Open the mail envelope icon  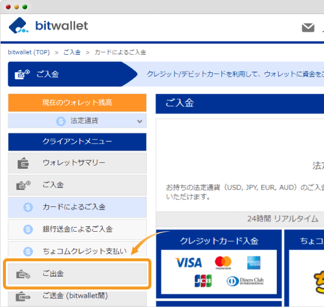(308, 28)
